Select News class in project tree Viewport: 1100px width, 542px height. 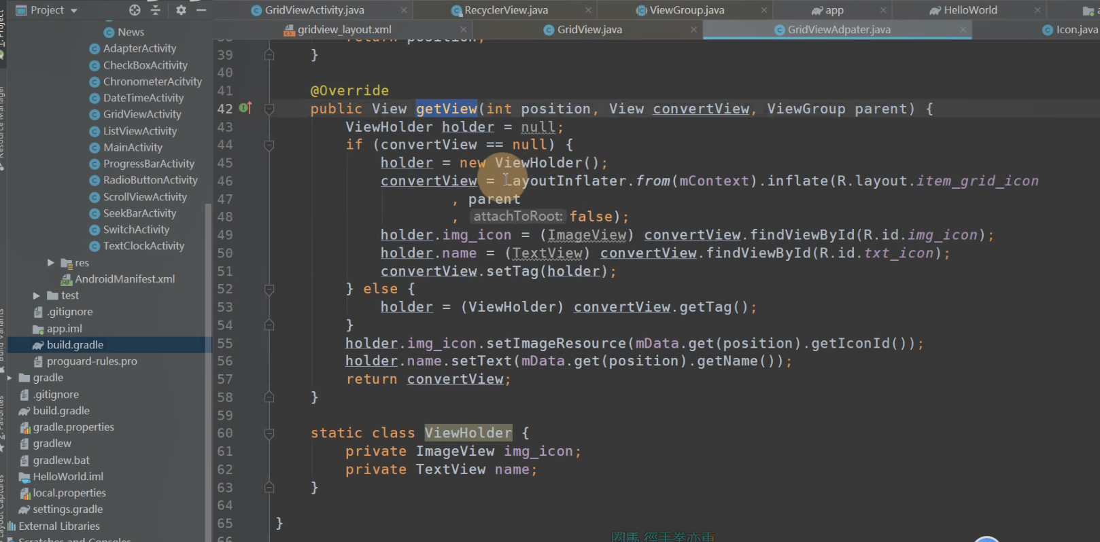pyautogui.click(x=124, y=32)
